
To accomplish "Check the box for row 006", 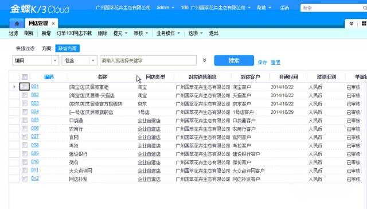I will pos(25,129).
